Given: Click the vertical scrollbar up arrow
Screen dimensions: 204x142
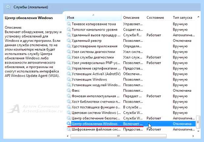Looking at the screenshot, I should coord(198,17).
